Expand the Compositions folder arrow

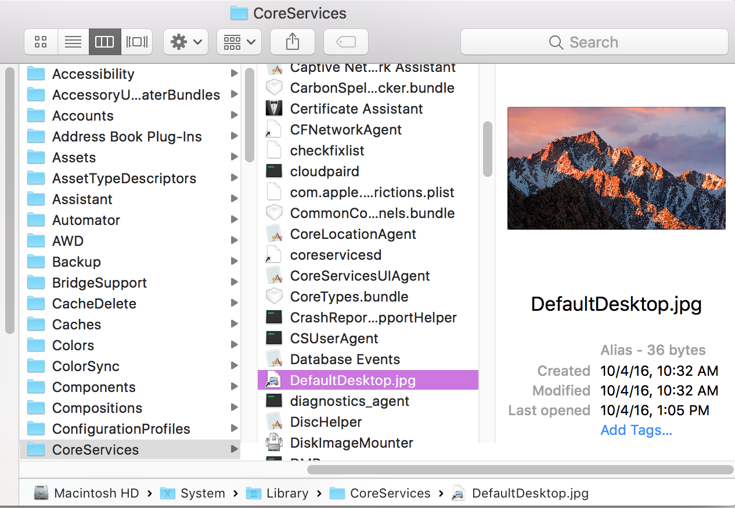[234, 407]
